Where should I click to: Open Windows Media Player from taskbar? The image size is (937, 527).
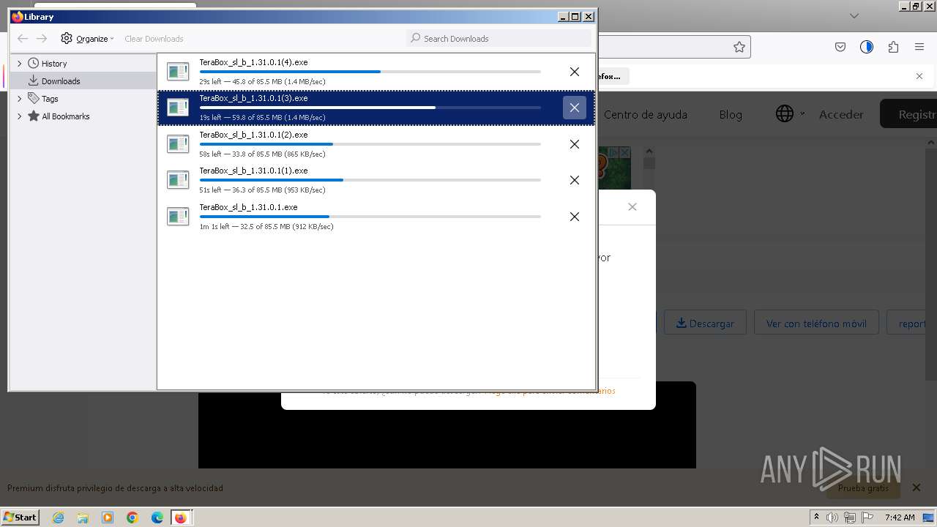coord(108,517)
